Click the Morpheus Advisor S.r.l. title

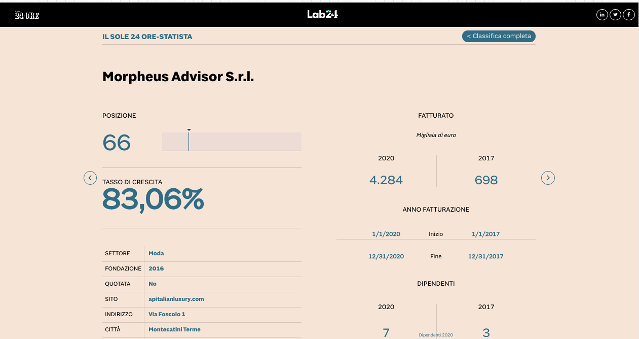pos(178,77)
